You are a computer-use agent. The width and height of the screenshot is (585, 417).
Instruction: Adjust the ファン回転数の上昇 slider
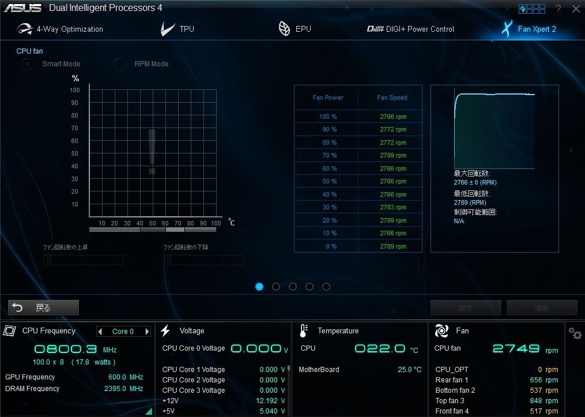[x=84, y=260]
